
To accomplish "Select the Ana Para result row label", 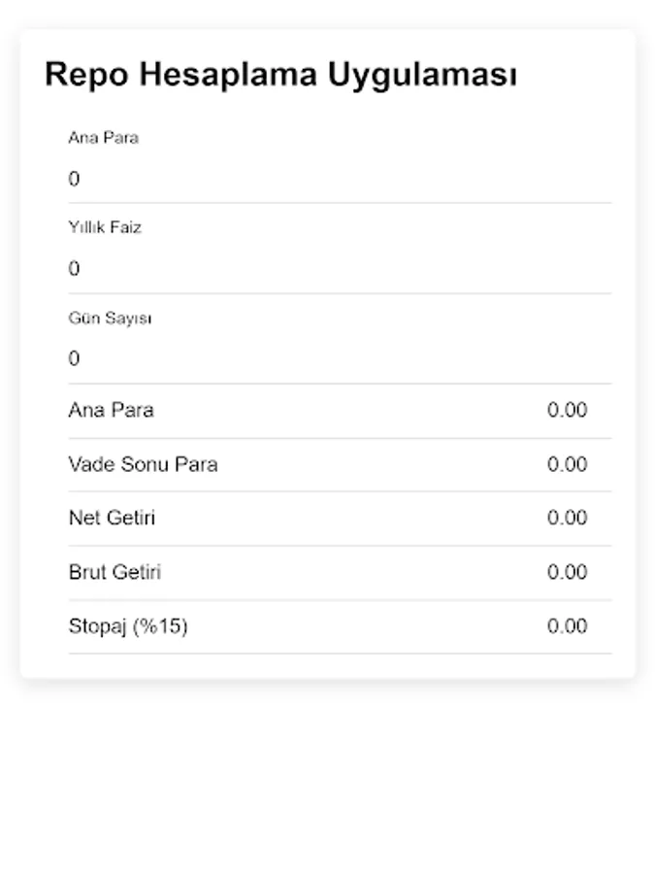I will click(x=111, y=410).
